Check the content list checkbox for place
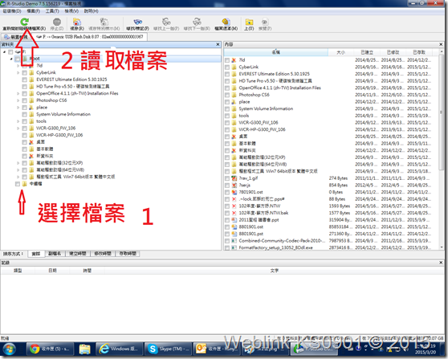The image size is (448, 359). point(227,102)
